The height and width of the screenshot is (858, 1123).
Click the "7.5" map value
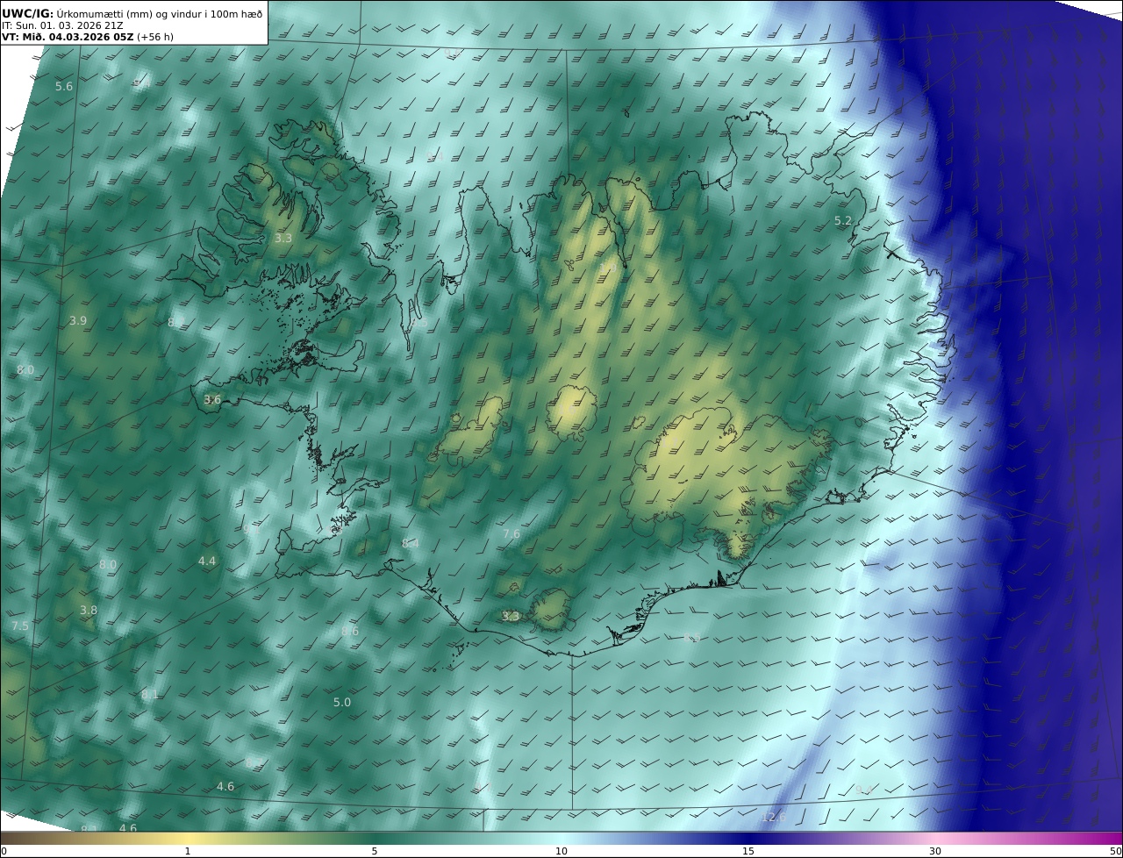pos(20,626)
